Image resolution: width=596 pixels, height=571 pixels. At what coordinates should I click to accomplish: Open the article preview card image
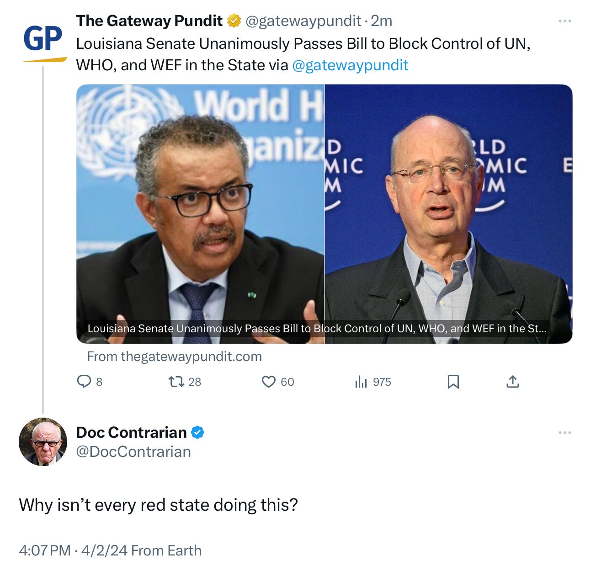tap(324, 214)
